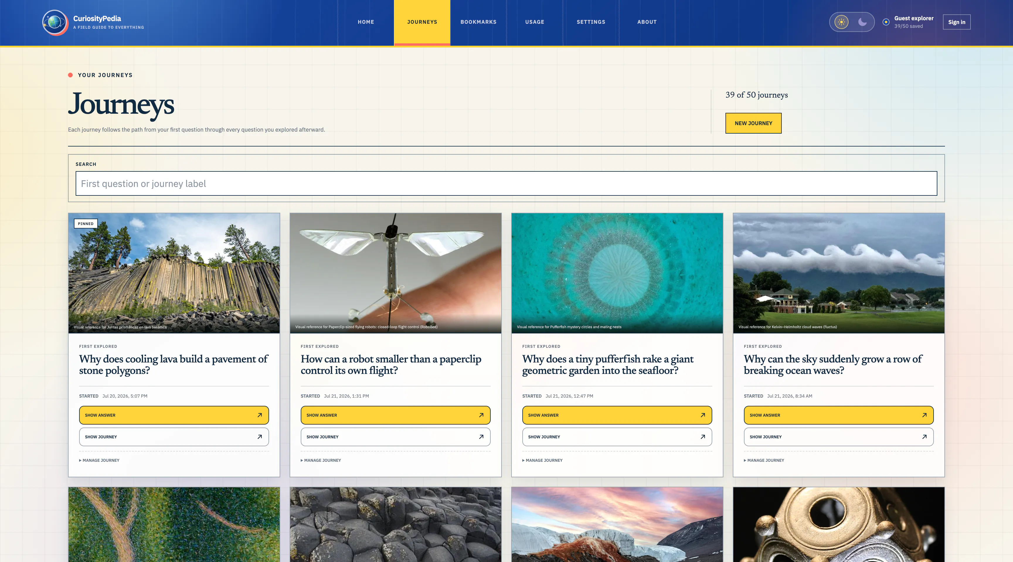Open the RoboBee flying robot thumbnail
The width and height of the screenshot is (1013, 562).
click(x=395, y=273)
